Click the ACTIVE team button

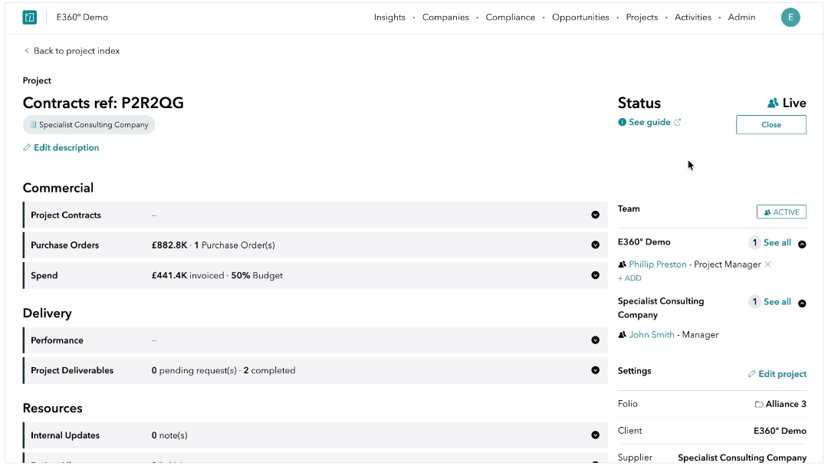click(781, 212)
